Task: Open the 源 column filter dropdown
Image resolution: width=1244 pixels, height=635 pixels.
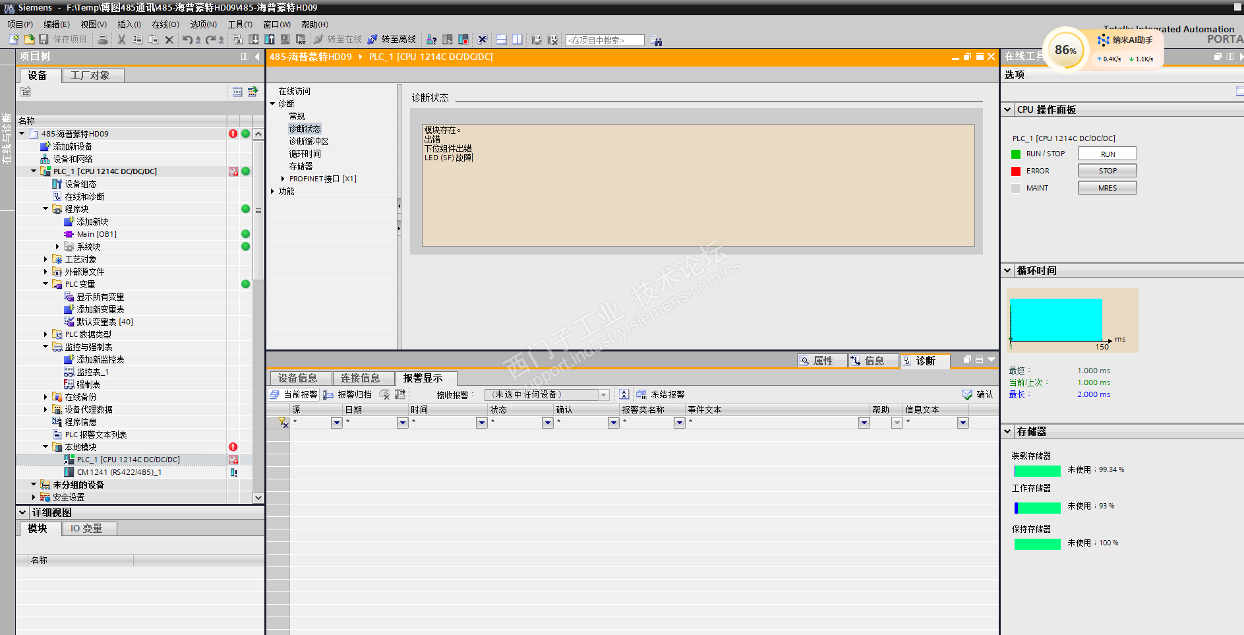Action: coord(336,423)
